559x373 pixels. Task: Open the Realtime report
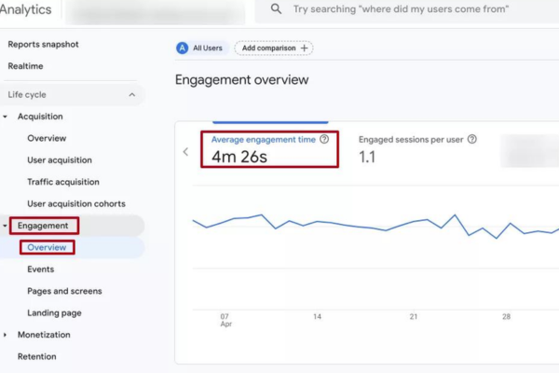(x=25, y=66)
